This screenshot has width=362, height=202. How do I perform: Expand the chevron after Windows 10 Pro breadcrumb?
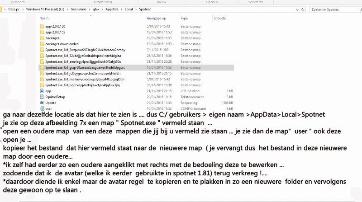[67, 9]
